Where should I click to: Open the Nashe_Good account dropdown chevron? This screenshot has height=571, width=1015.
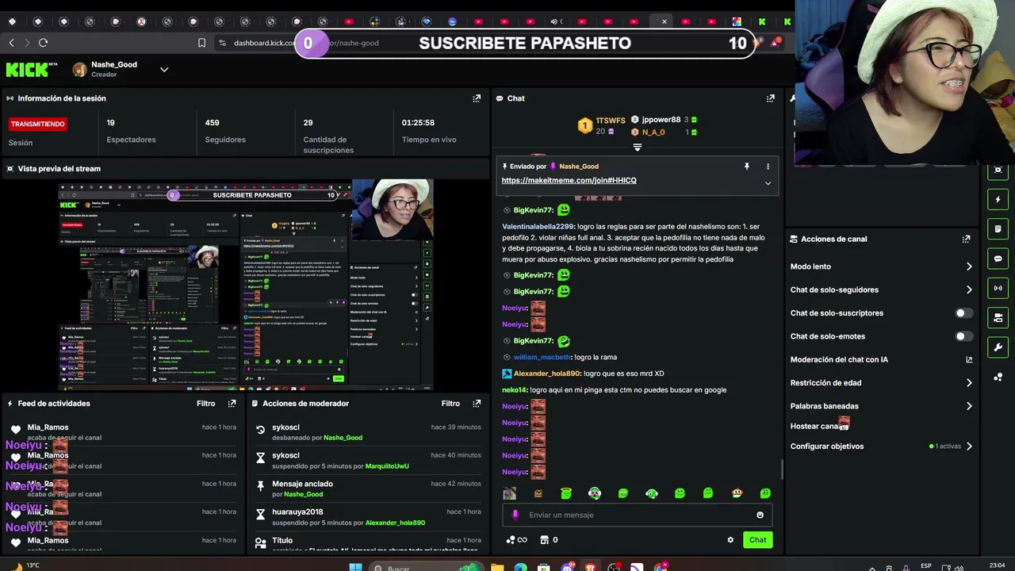click(164, 69)
